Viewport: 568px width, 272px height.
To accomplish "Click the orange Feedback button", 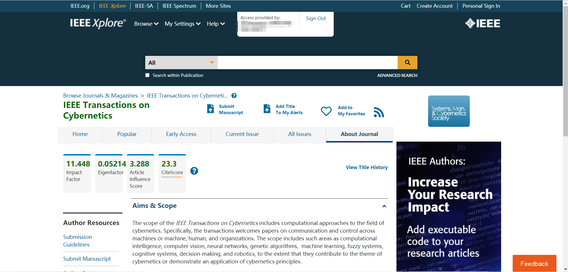I will (x=535, y=263).
